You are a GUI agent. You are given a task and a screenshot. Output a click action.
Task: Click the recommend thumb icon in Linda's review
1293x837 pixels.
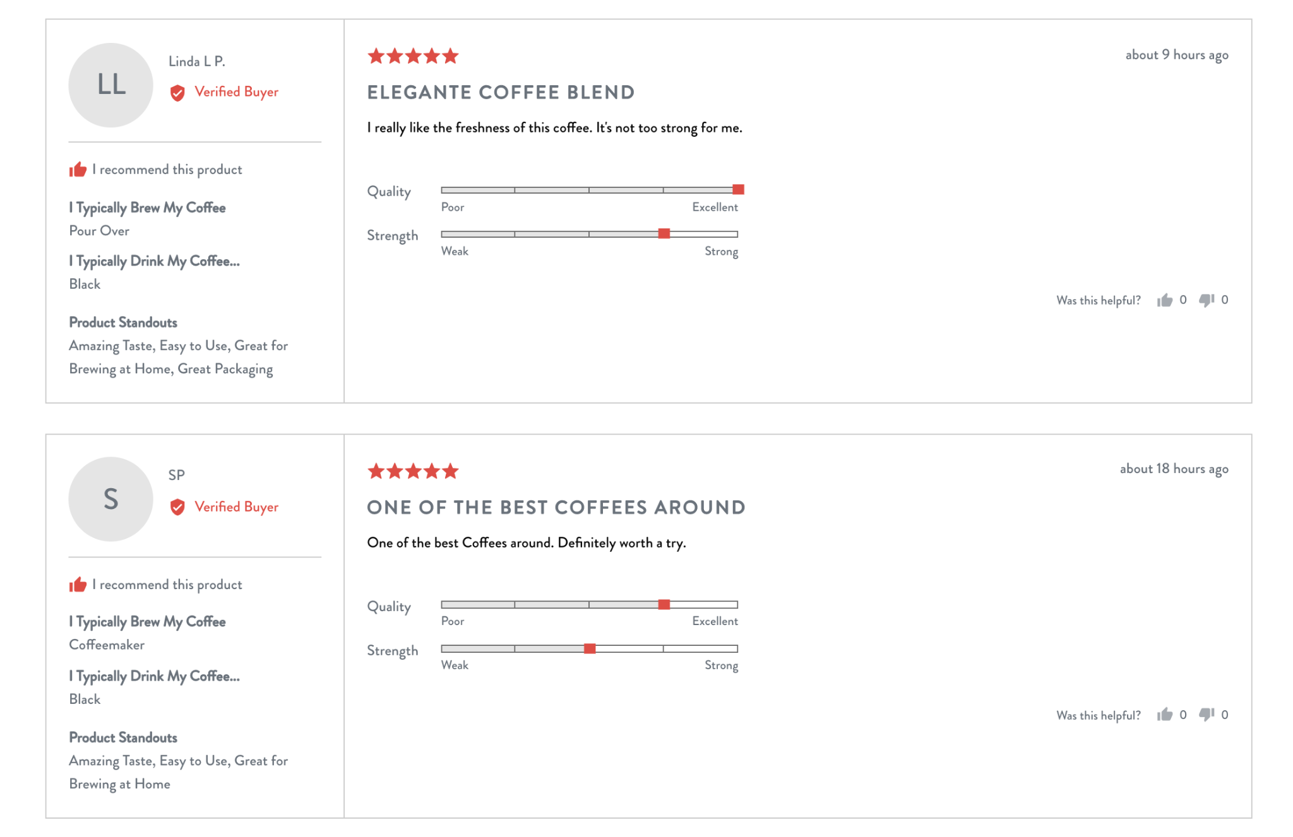(x=78, y=169)
